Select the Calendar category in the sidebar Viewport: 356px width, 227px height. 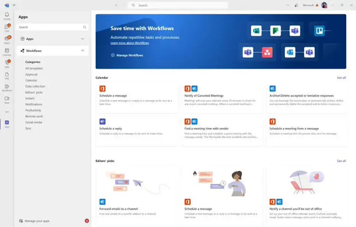[x=31, y=80]
